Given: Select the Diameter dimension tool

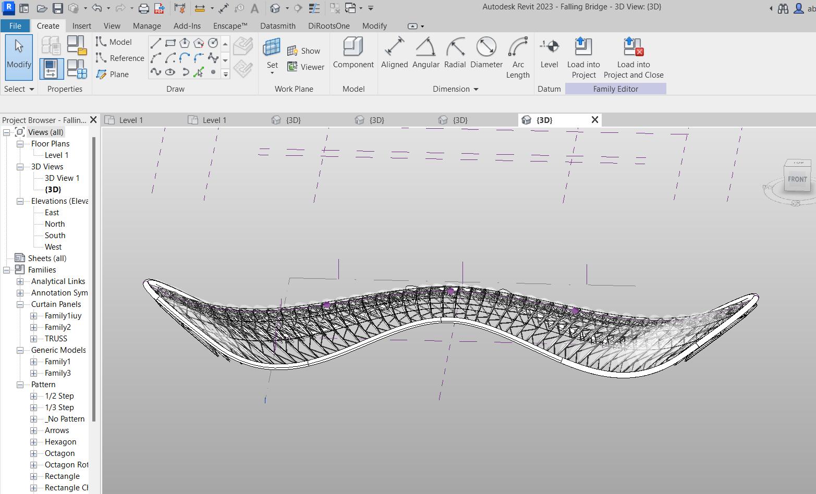Looking at the screenshot, I should point(486,53).
